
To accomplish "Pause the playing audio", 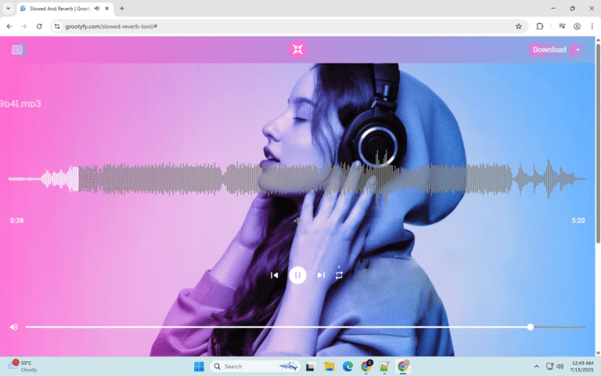I will click(x=297, y=275).
